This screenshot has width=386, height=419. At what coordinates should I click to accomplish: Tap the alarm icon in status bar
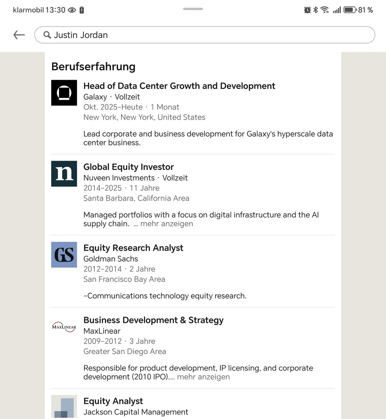coord(307,10)
